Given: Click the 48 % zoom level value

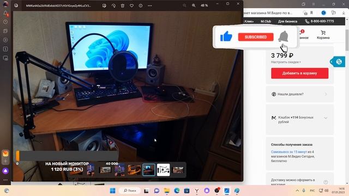Looking at the screenshot, I should [x=204, y=5].
